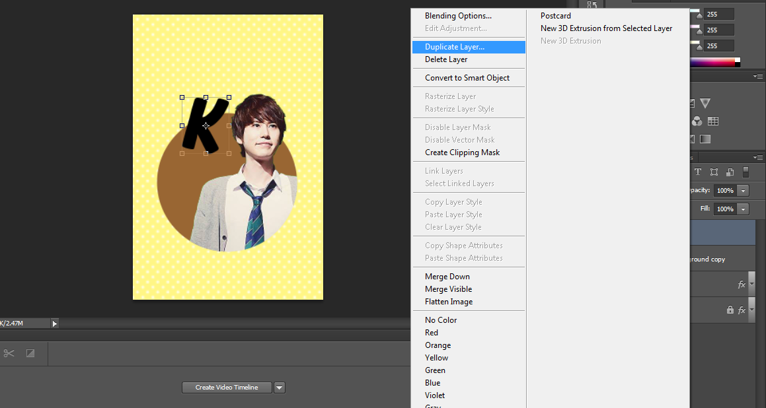Click the transition icon beside the scissors
This screenshot has height=408, width=766.
30,353
